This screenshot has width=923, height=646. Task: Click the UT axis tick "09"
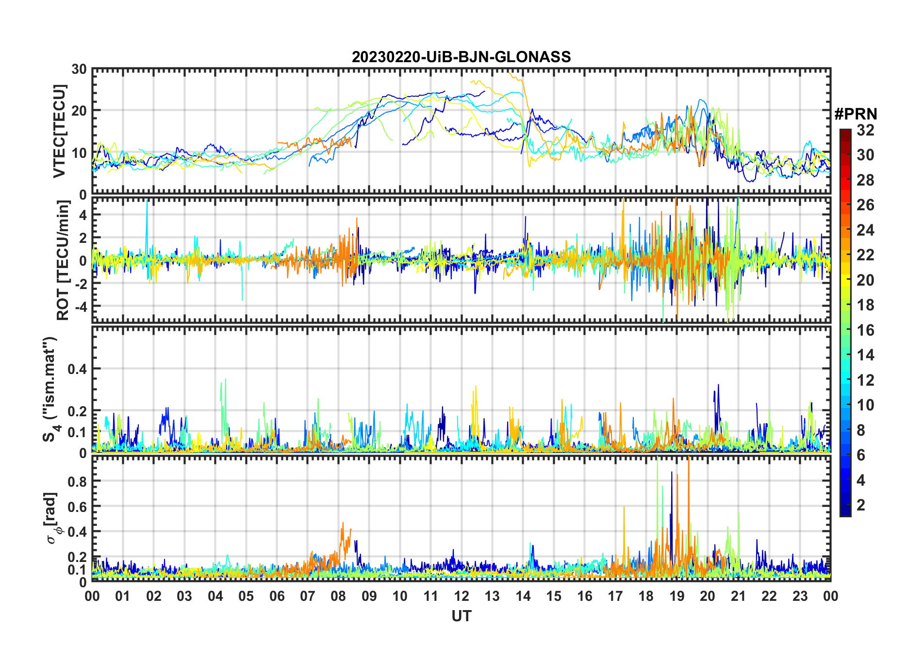pos(369,596)
